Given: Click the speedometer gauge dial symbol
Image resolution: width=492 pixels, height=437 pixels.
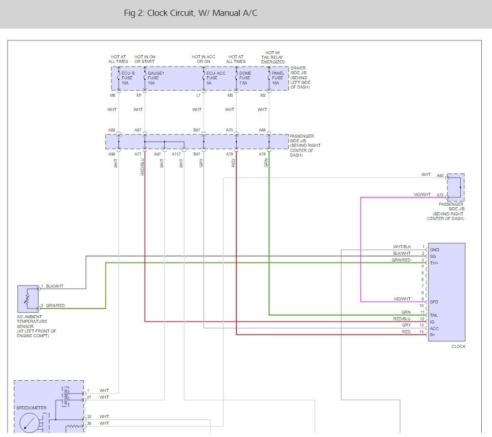Looking at the screenshot, I should tap(29, 423).
